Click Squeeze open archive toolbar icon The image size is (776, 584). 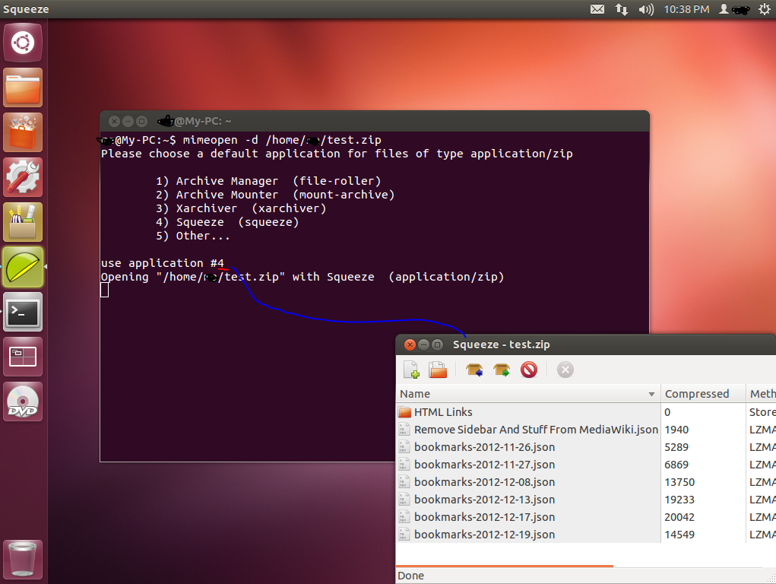[438, 370]
